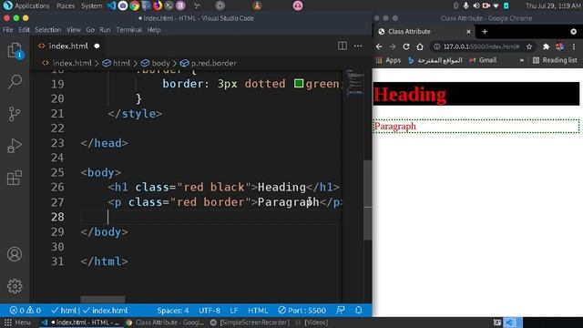Open the Explorer view in VS Code
Screen dimensions: 583x328
(15, 50)
